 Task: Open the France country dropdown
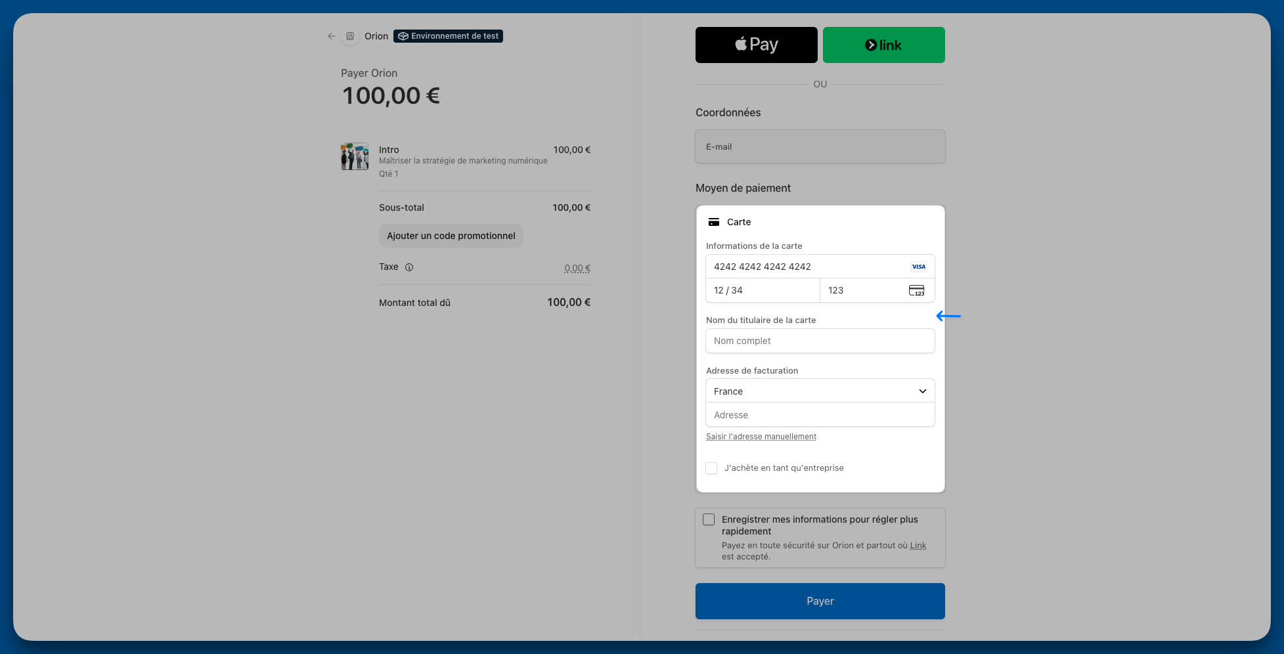coord(820,391)
